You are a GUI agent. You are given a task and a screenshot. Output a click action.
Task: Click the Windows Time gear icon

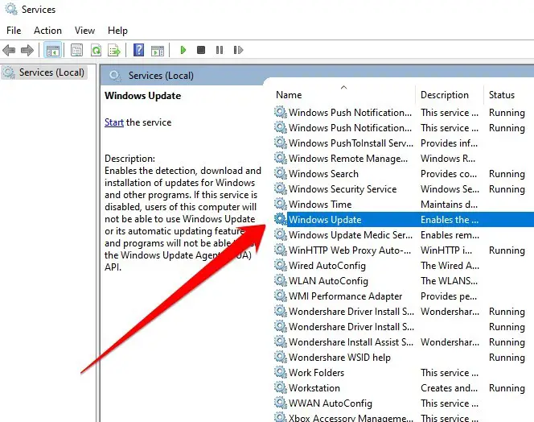[x=281, y=204]
